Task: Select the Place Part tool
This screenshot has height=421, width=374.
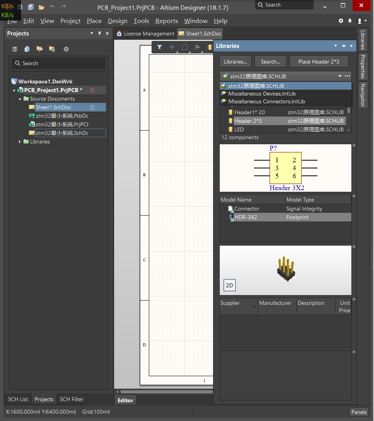Action: (210, 47)
